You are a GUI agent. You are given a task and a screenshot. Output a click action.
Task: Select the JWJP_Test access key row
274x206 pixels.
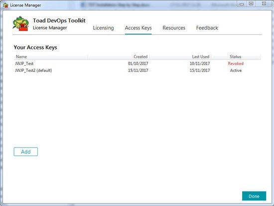(x=137, y=63)
